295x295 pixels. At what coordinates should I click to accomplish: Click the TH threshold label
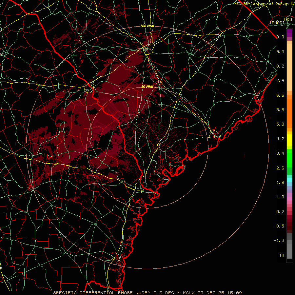coord(282,255)
